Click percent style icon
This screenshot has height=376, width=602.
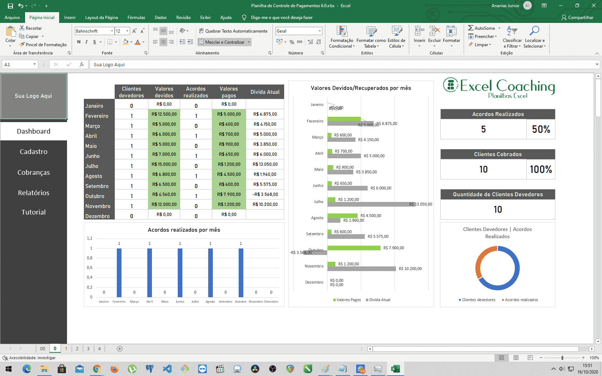pos(292,42)
